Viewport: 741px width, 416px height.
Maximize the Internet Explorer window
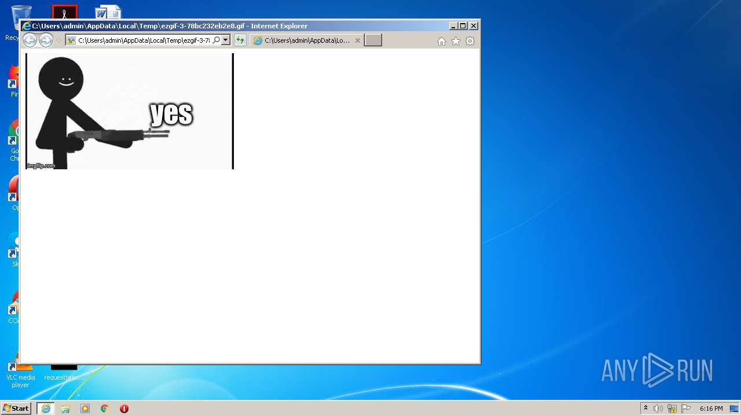pyautogui.click(x=463, y=26)
